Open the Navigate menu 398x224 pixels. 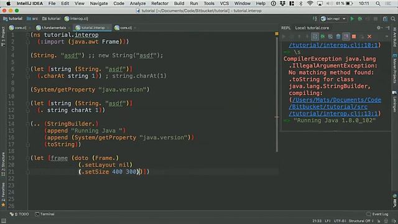(99, 3)
